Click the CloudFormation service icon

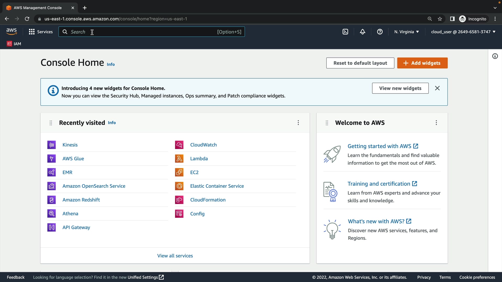coord(179,200)
